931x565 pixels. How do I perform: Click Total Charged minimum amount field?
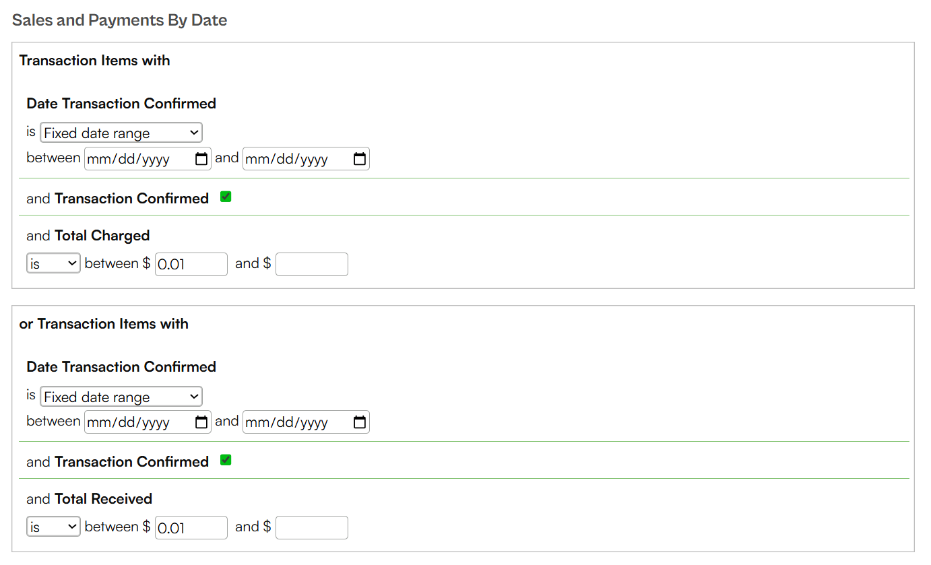point(191,264)
